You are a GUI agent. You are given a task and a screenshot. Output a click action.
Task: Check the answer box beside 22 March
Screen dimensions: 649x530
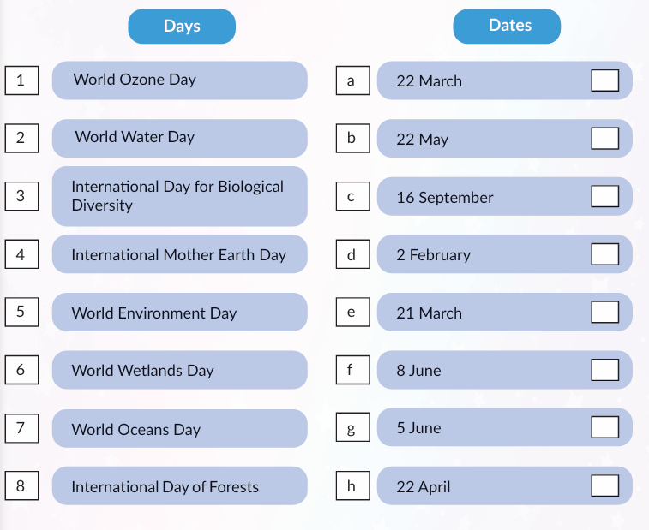point(604,80)
